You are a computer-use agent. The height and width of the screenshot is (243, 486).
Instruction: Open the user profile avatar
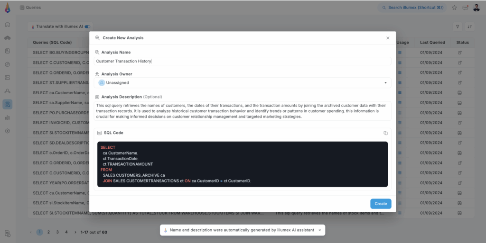(476, 8)
